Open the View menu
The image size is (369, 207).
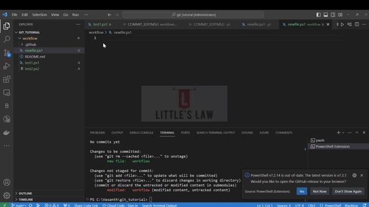click(x=55, y=14)
